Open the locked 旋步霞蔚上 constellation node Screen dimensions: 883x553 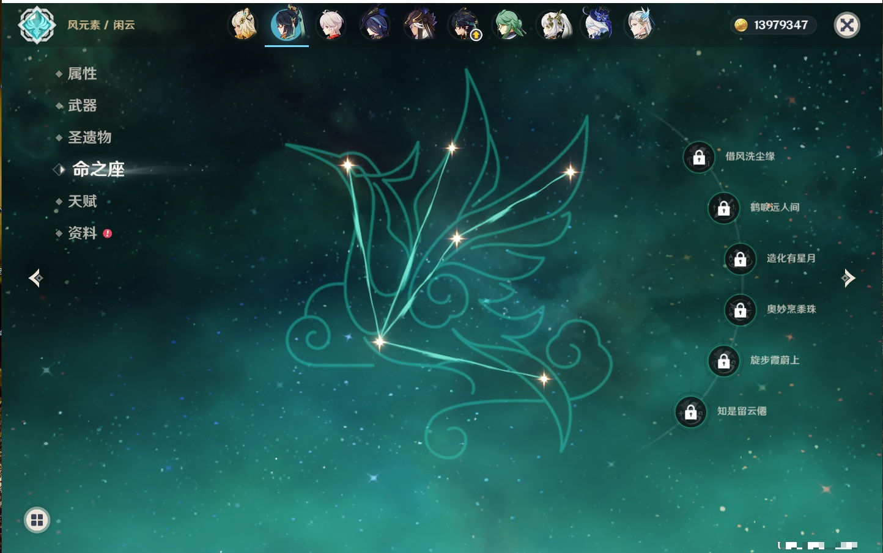(x=724, y=361)
